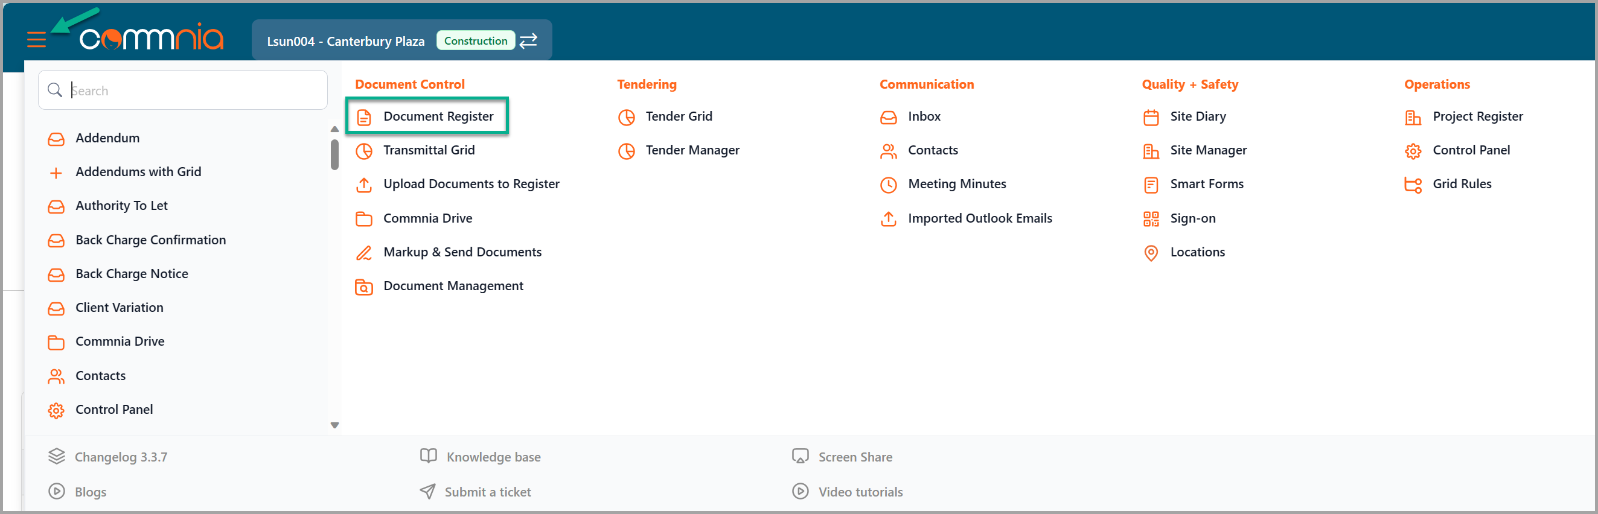Click the Upload Documents to Register icon
1598x514 pixels.
coord(363,185)
